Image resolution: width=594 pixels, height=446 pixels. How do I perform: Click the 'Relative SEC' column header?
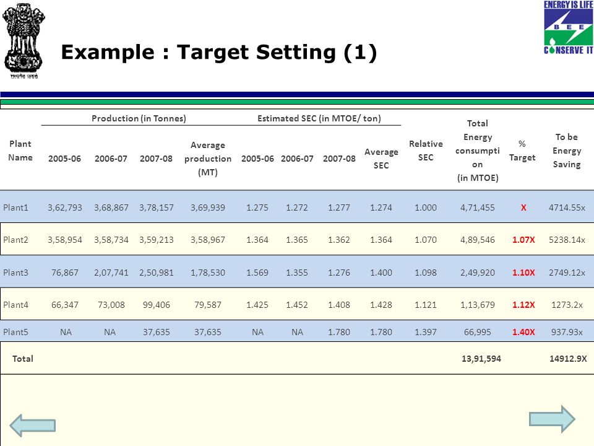426,151
